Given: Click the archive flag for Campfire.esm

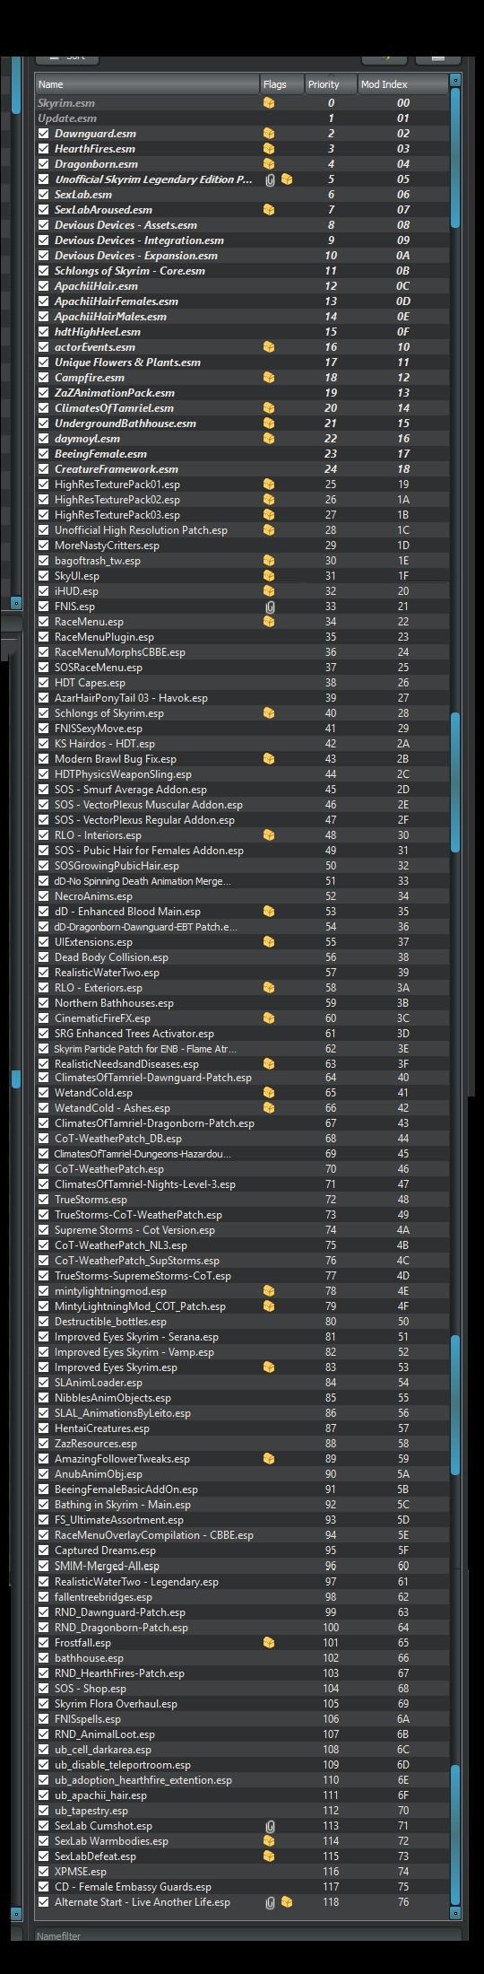Looking at the screenshot, I should 269,378.
